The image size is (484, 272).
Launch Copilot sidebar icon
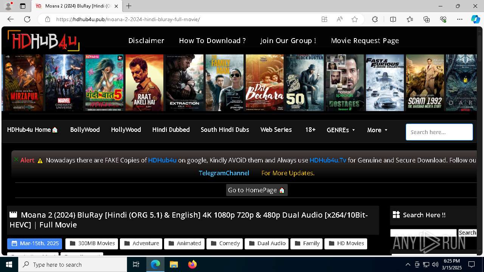click(475, 19)
